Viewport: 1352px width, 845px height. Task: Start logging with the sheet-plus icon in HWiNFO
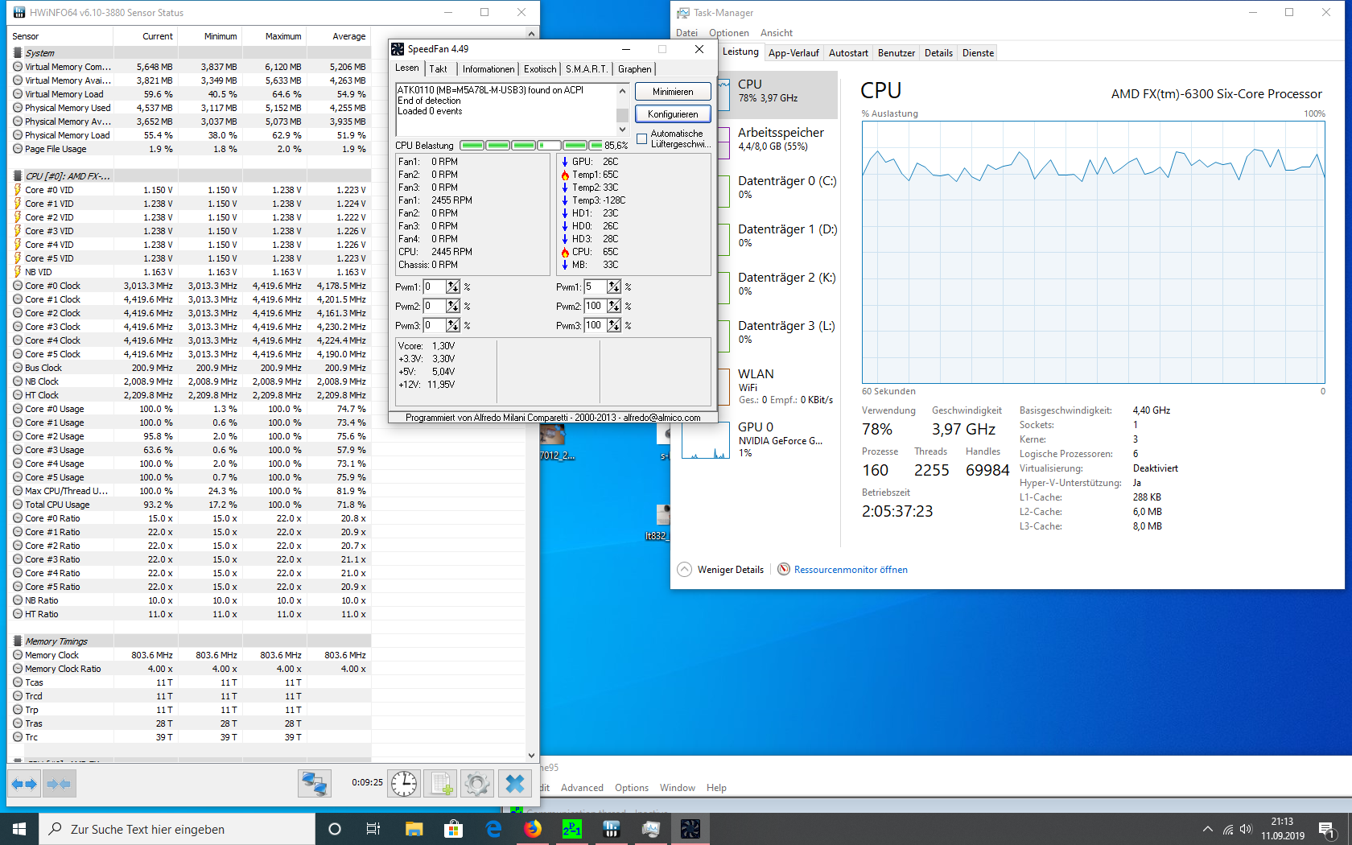(440, 784)
